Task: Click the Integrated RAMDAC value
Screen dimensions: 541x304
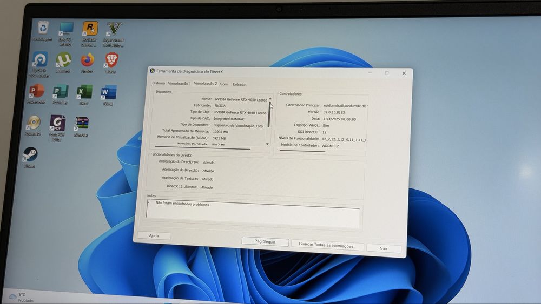Action: click(229, 119)
